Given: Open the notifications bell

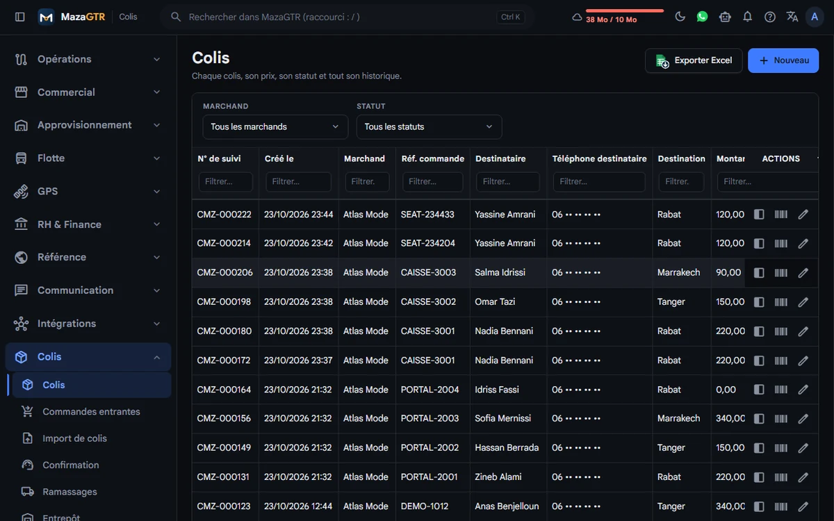Looking at the screenshot, I should point(747,17).
